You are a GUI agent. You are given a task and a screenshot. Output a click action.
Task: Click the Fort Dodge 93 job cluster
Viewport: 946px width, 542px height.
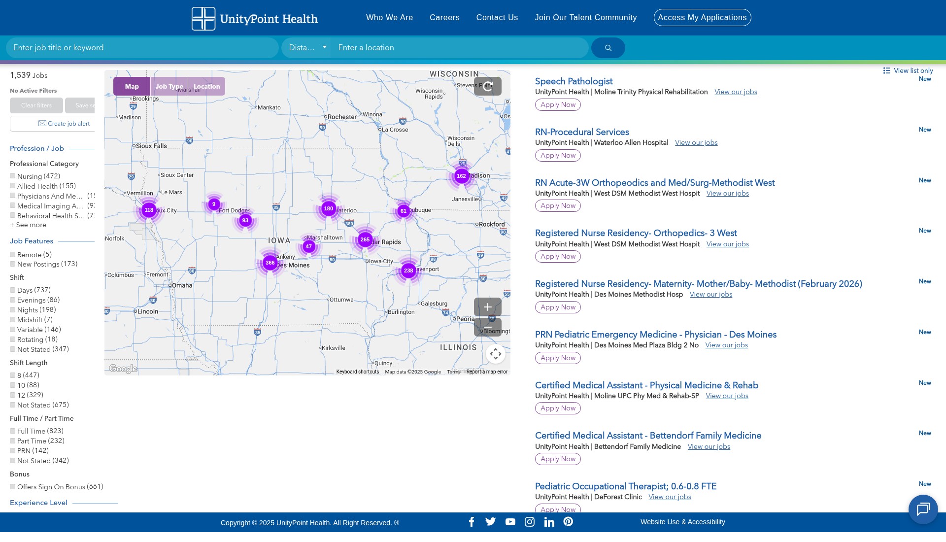pyautogui.click(x=245, y=220)
